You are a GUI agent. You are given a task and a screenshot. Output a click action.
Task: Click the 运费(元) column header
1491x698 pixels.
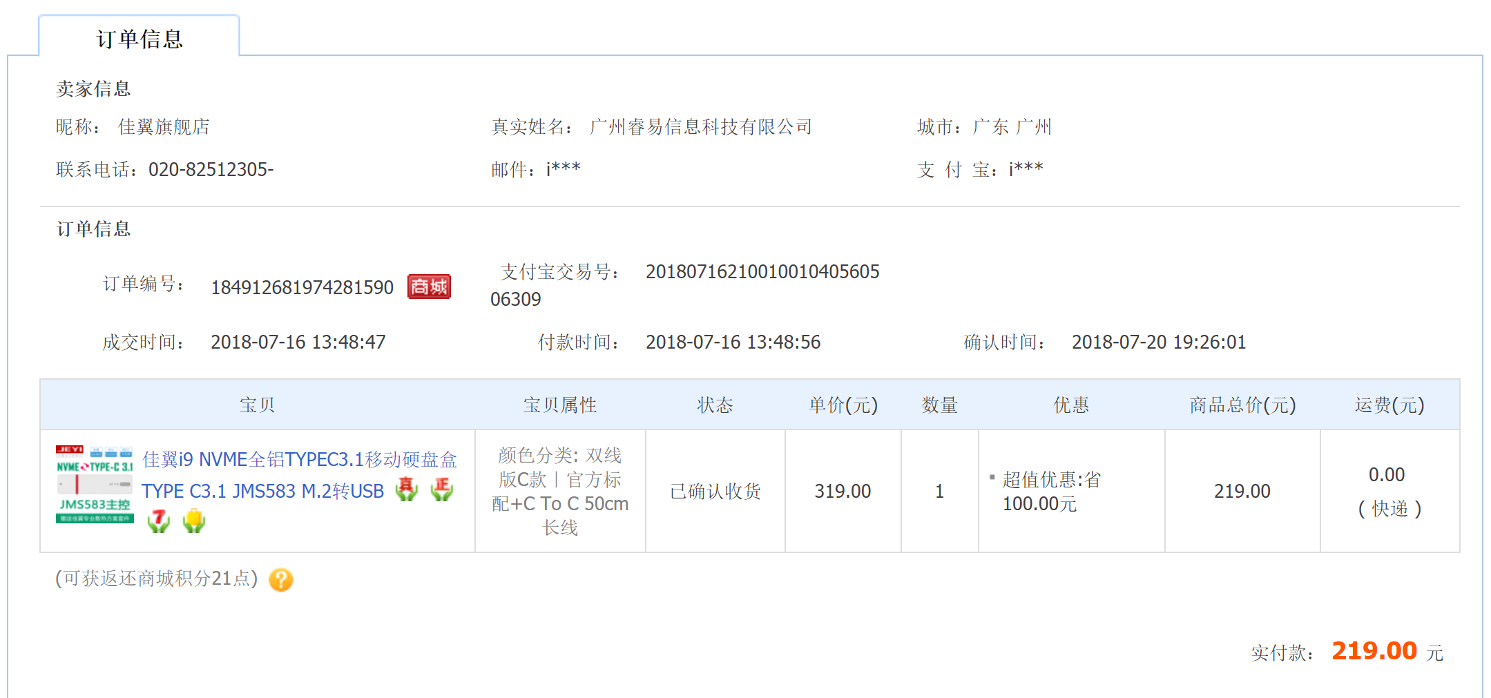(x=1389, y=405)
